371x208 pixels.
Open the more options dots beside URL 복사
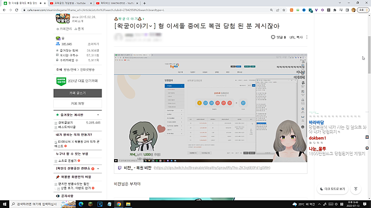(307, 37)
